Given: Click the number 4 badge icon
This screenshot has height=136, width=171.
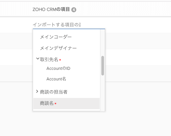Looking at the screenshot, I should click(74, 10).
